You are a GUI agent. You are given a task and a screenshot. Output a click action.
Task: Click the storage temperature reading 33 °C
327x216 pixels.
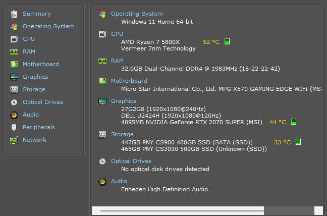tap(283, 142)
